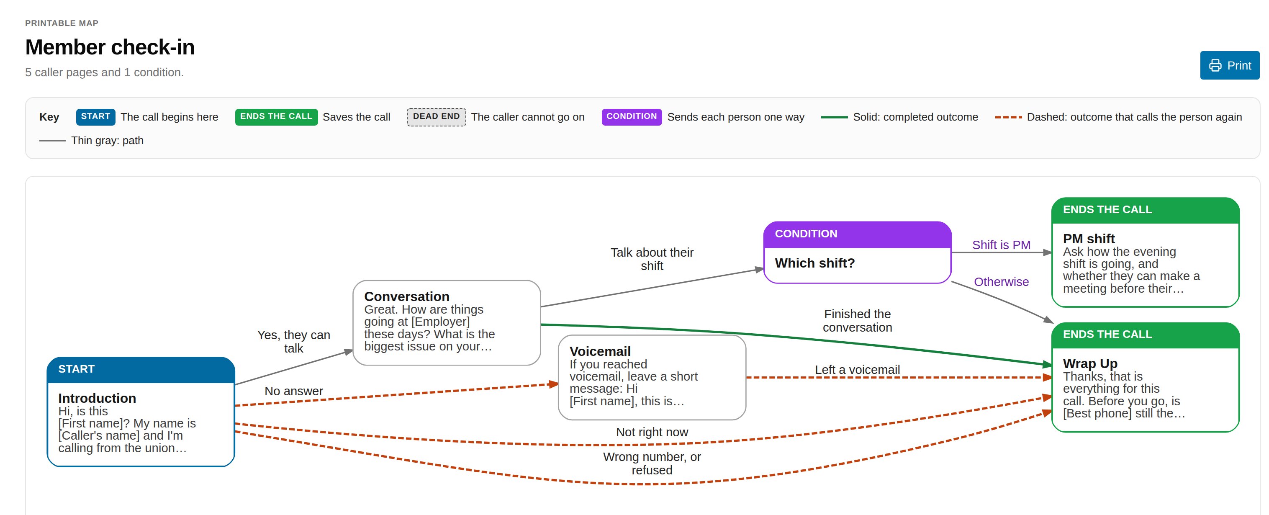Click the START badge in the key

95,117
